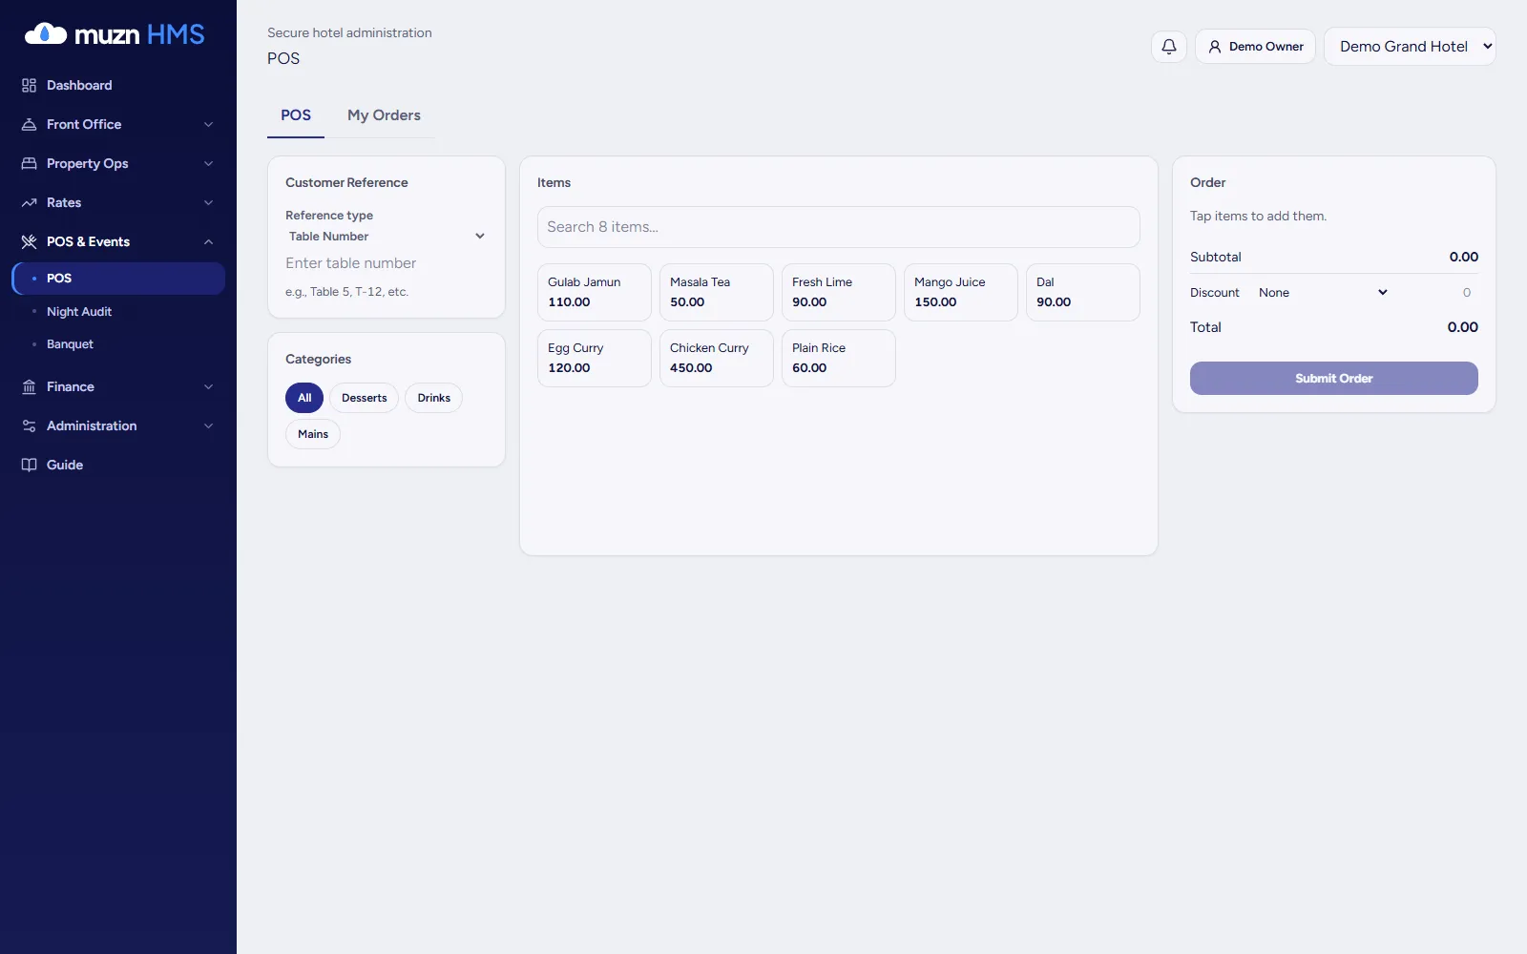Add Mango Juice to the order
Screen dimensions: 1527x954
[x=961, y=292]
